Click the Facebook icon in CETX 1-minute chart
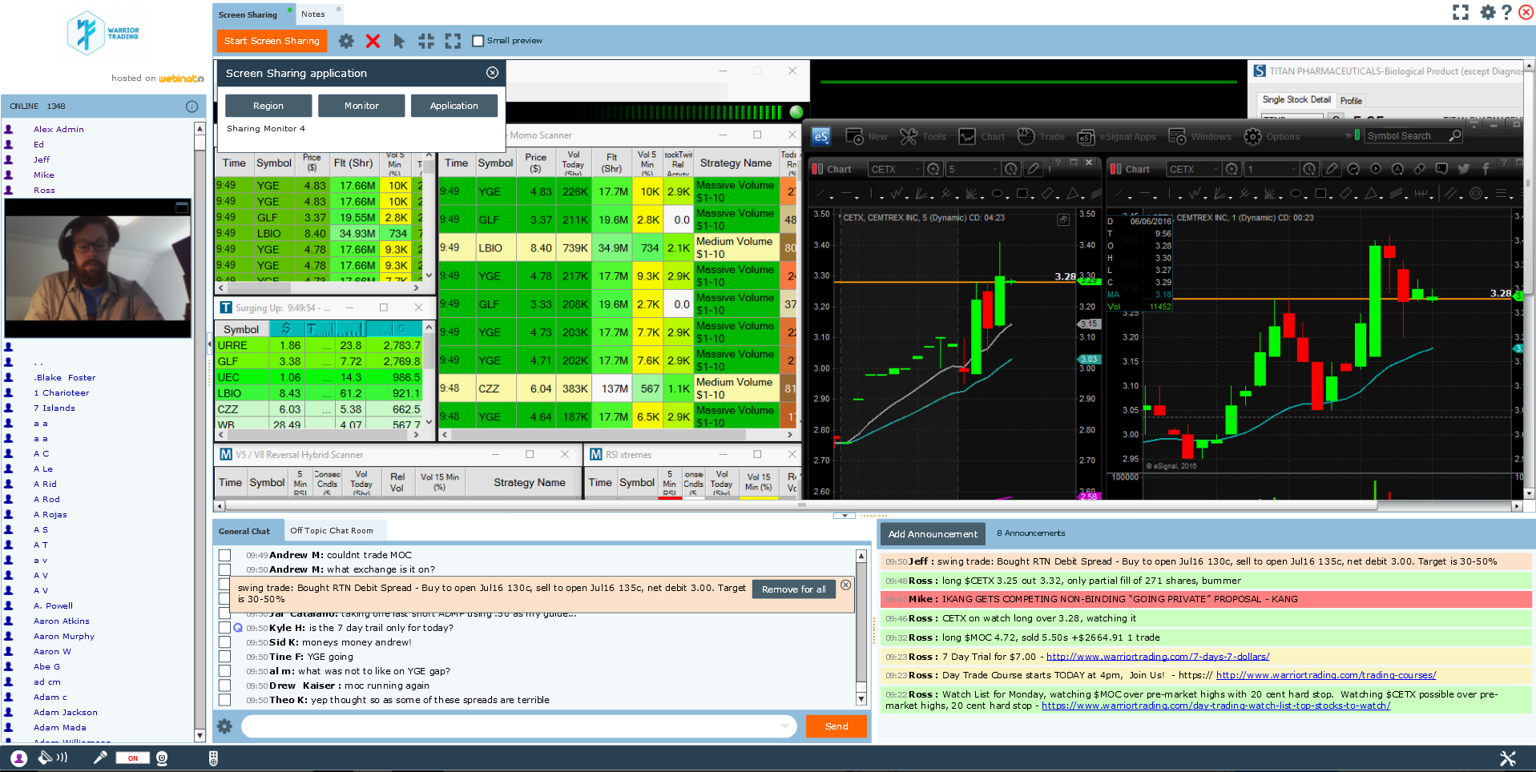The width and height of the screenshot is (1536, 772). 1485,169
